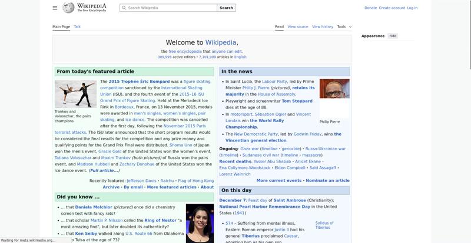Open the hamburger main menu
The height and width of the screenshot is (243, 471).
click(55, 8)
